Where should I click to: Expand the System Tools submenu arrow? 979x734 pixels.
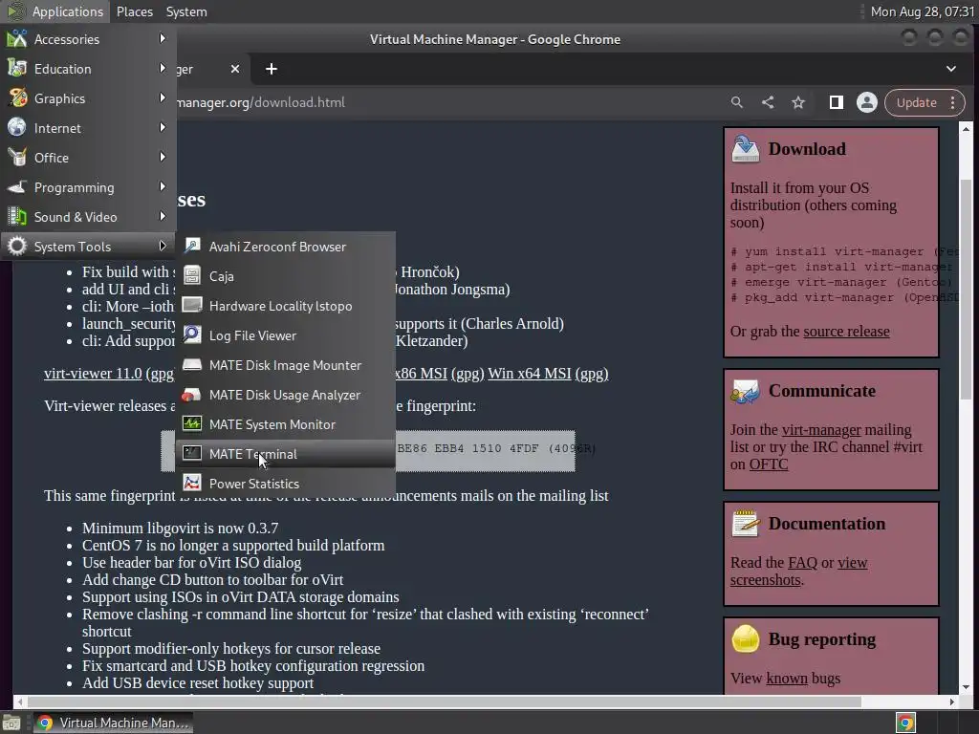tap(163, 246)
